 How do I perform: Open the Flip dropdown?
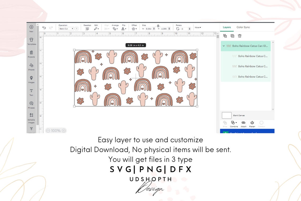click(x=124, y=29)
